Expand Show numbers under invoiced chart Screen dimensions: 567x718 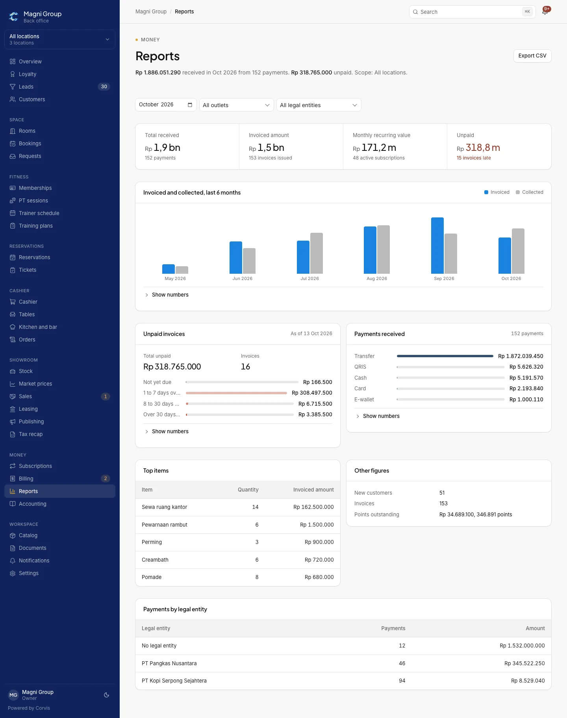click(x=167, y=295)
